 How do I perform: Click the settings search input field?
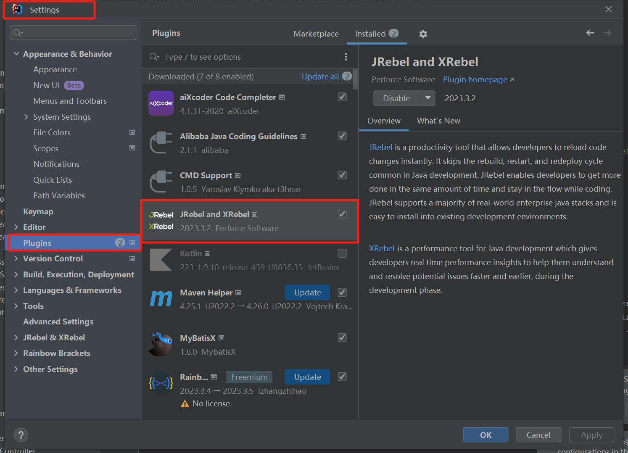pyautogui.click(x=73, y=33)
